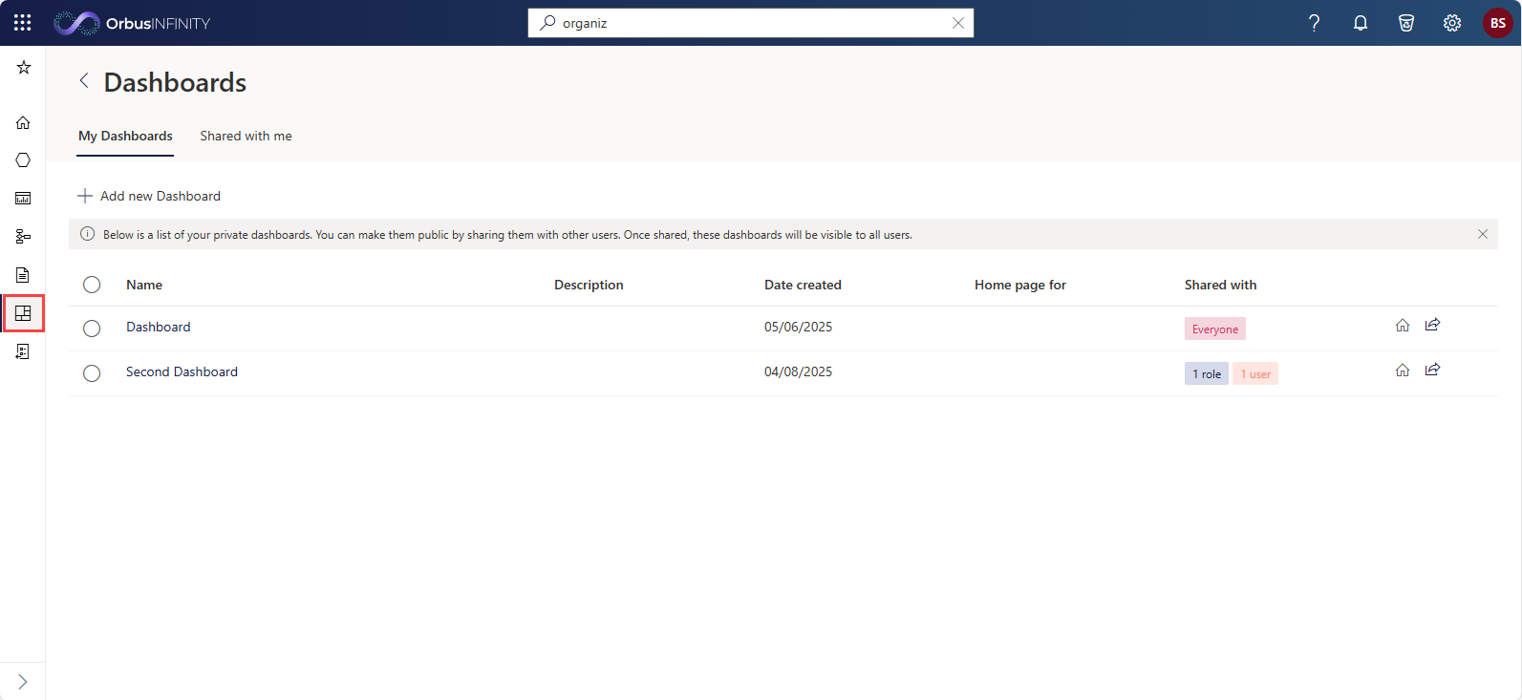Share the Second Dashboard via share icon
Screen dimensions: 1522x700
click(x=1432, y=370)
